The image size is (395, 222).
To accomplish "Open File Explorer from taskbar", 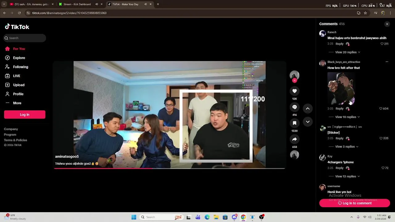I will [x=216, y=217].
